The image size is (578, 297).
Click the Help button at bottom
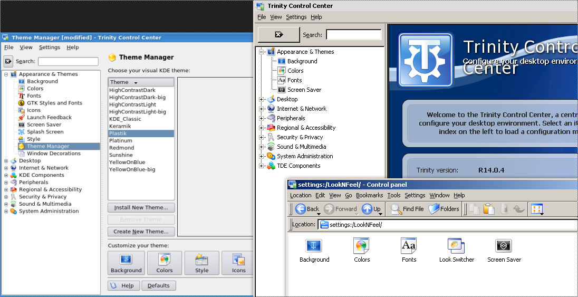point(123,285)
